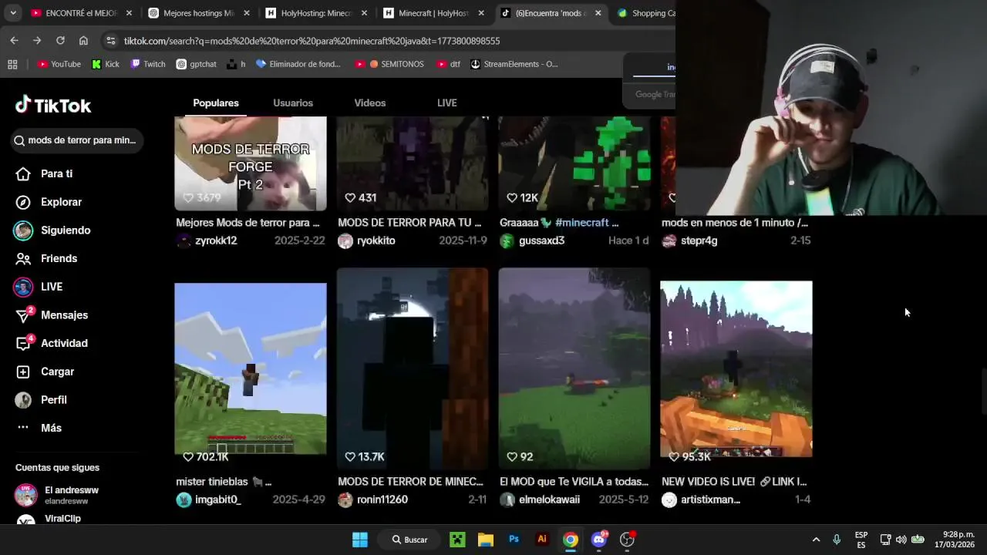
Task: Open Photoshop from the taskbar
Action: [514, 540]
